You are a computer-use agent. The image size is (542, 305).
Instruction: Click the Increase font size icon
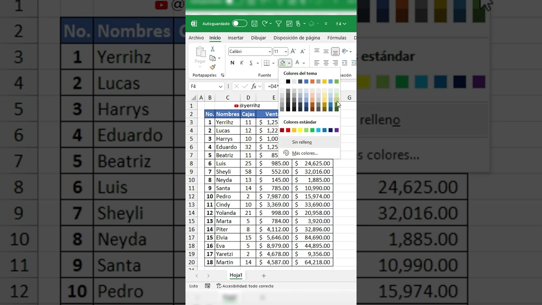pos(293,51)
